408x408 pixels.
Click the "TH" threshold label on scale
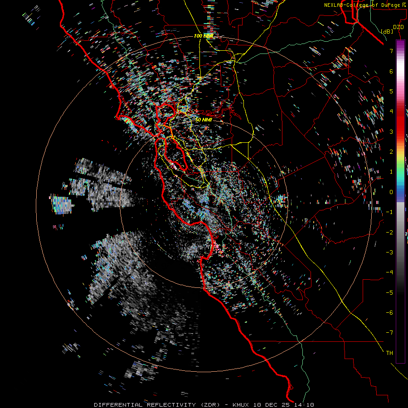tap(389, 353)
